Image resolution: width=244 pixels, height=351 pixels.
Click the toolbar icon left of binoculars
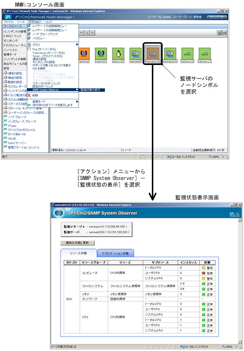coord(219,33)
